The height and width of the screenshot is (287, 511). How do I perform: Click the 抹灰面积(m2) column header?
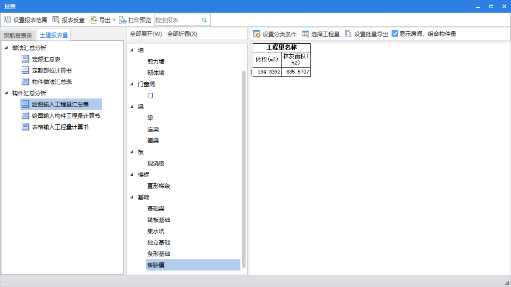click(x=296, y=60)
